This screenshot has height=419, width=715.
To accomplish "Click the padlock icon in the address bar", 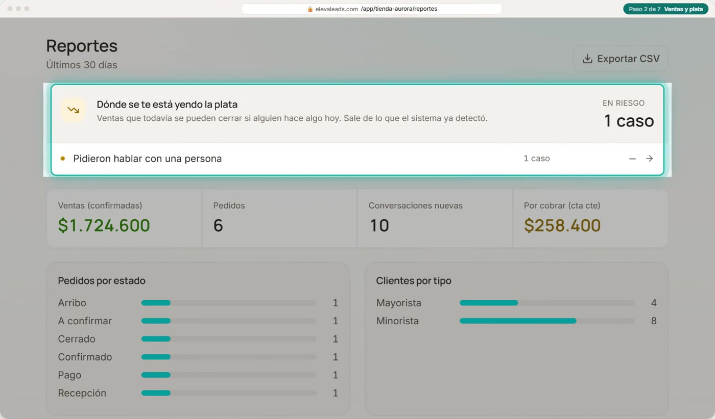I will (310, 9).
